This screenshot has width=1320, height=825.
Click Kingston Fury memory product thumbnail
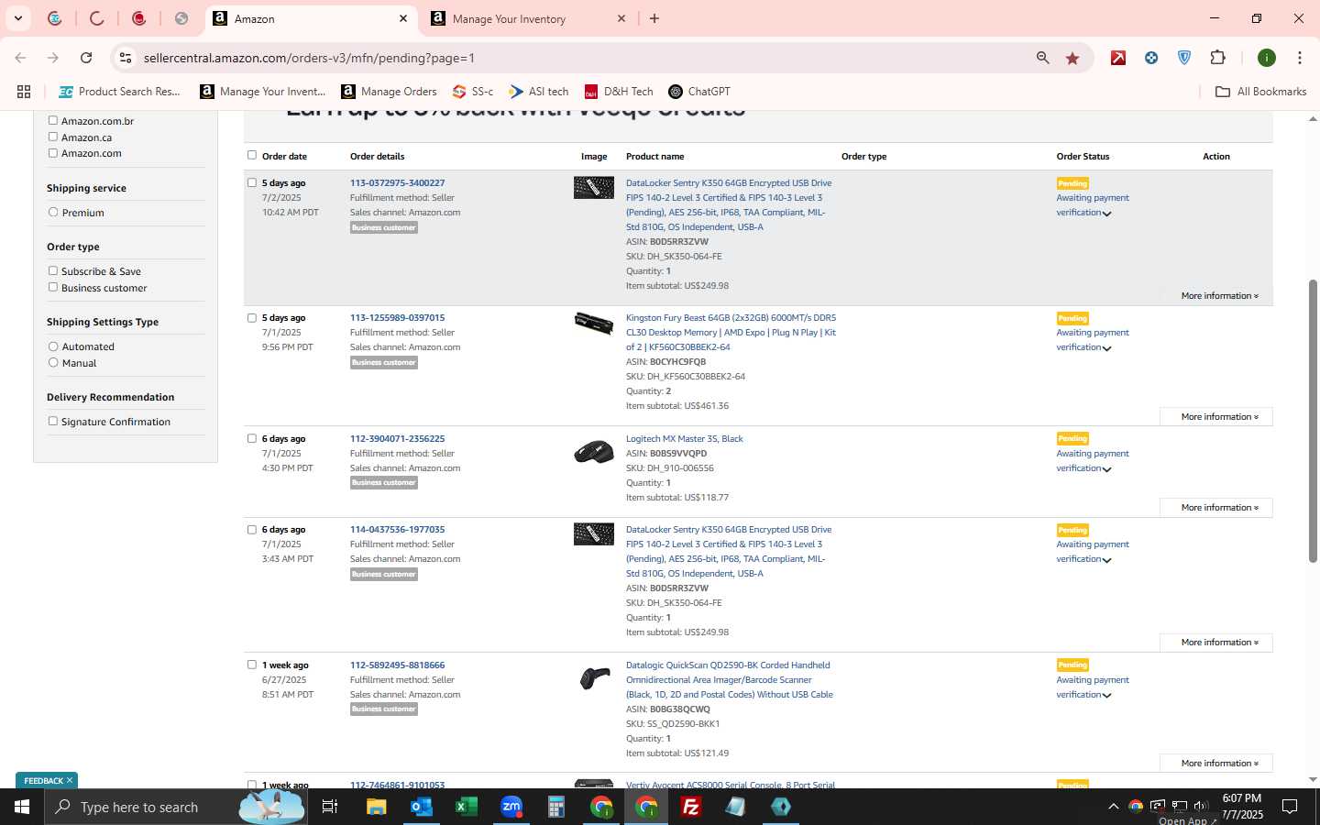pos(594,323)
